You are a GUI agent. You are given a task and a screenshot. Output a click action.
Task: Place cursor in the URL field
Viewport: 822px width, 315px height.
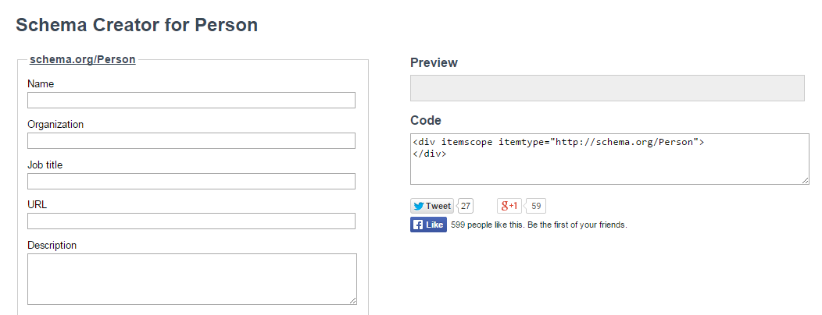191,221
